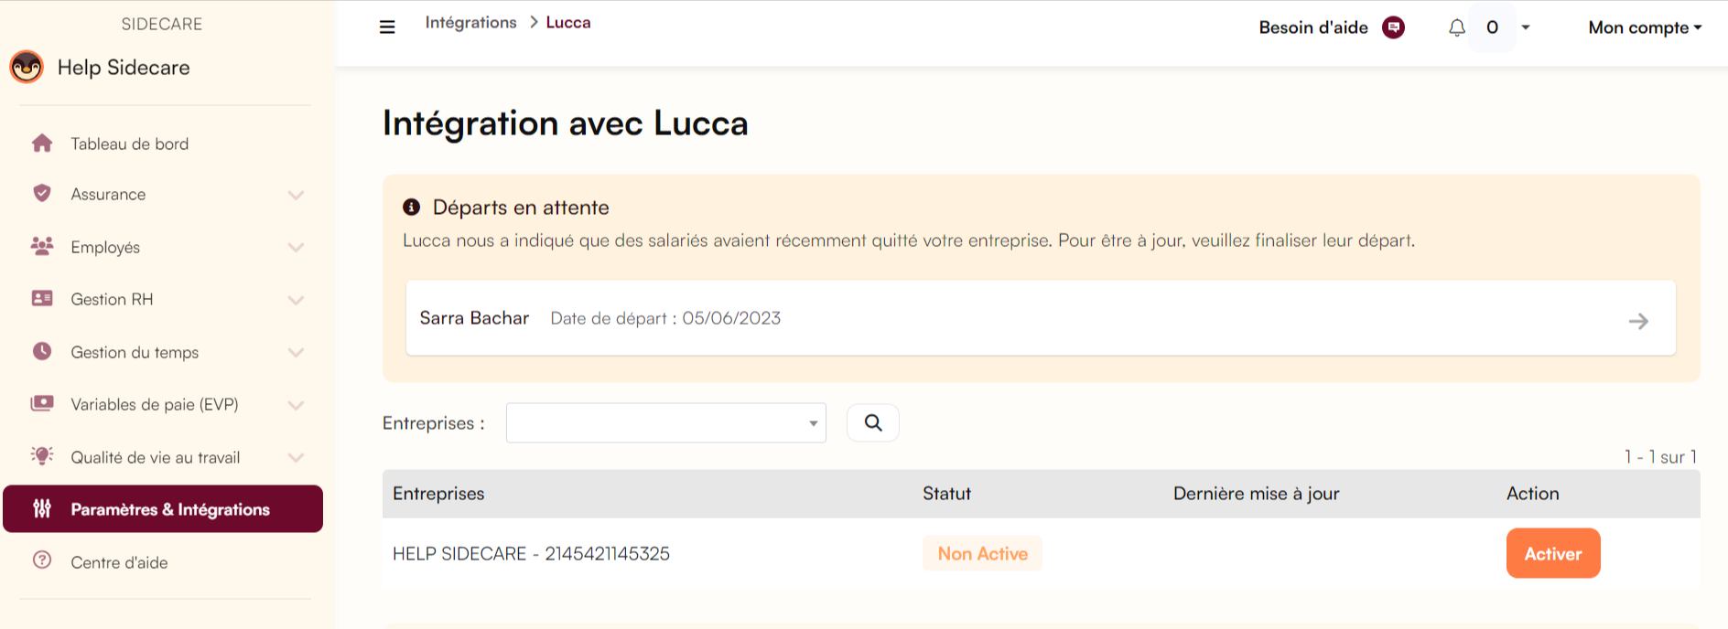
Task: Open Sarra Bachar's departure via the arrow
Action: [x=1638, y=320]
